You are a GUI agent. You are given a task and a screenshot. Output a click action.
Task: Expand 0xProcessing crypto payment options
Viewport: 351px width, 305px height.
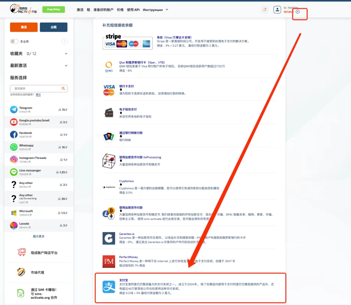tap(121, 161)
